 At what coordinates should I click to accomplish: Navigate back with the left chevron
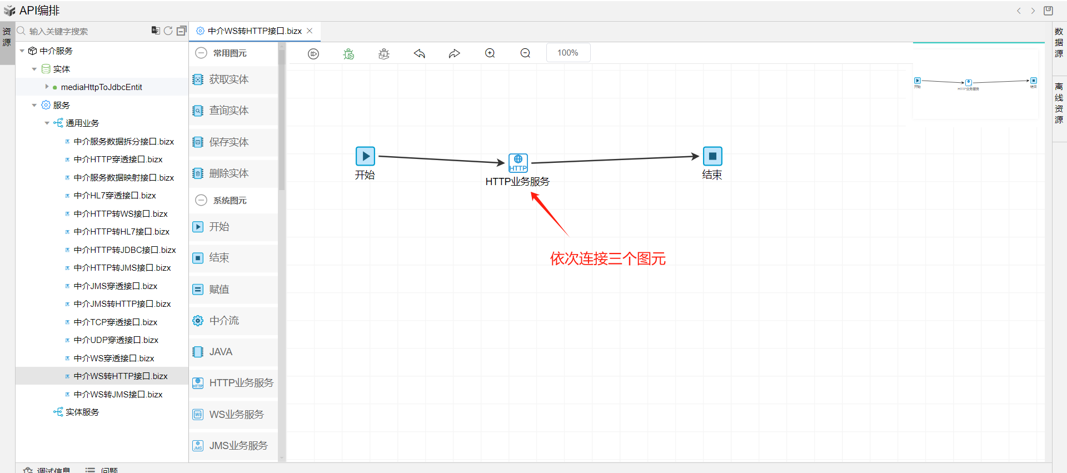(x=1019, y=11)
